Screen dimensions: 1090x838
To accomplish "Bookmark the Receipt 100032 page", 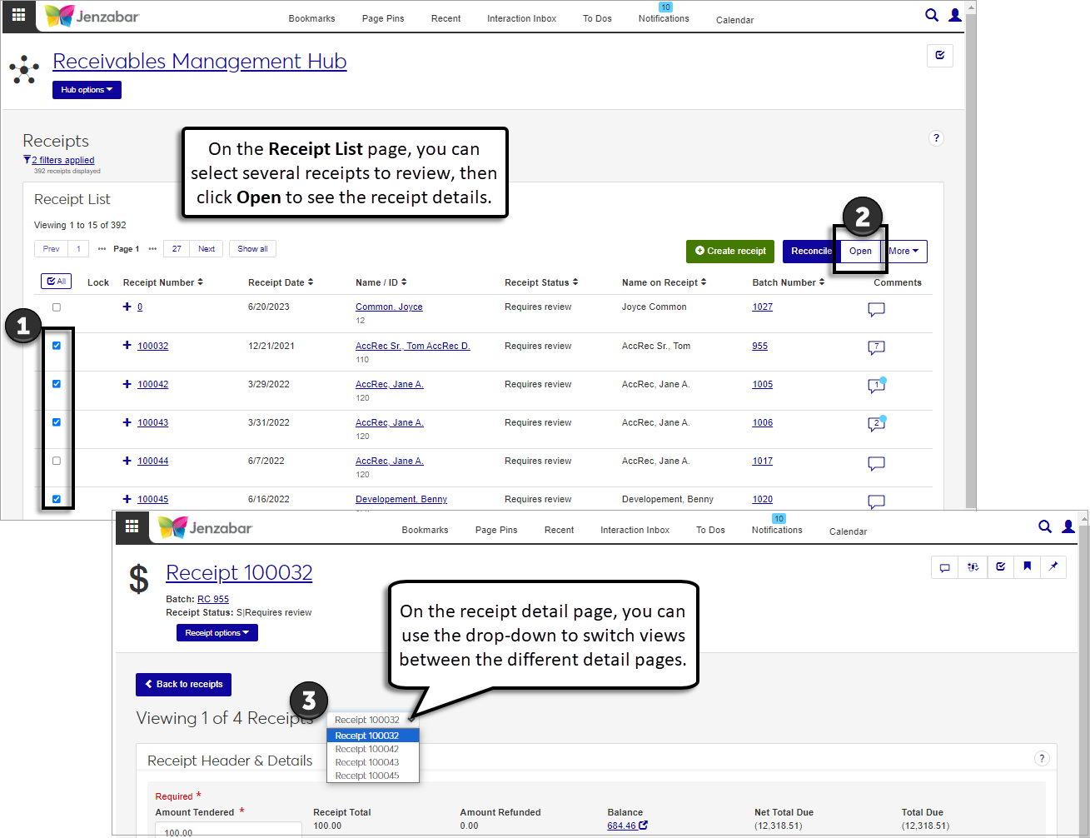I will point(1027,567).
